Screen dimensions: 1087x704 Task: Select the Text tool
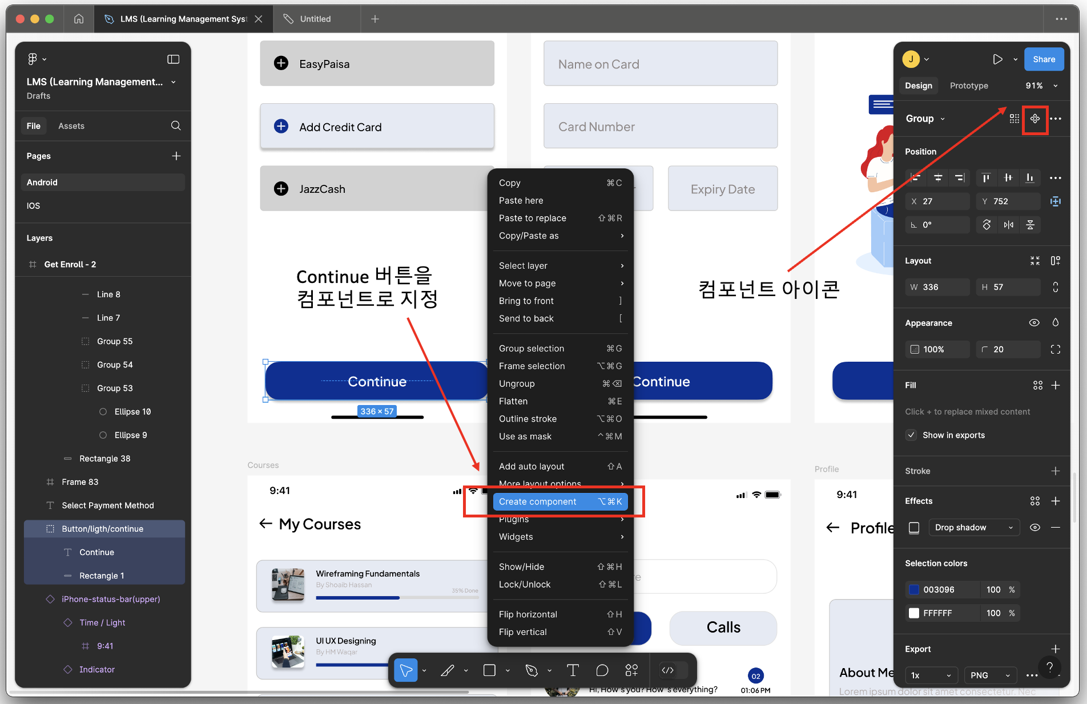(x=573, y=670)
